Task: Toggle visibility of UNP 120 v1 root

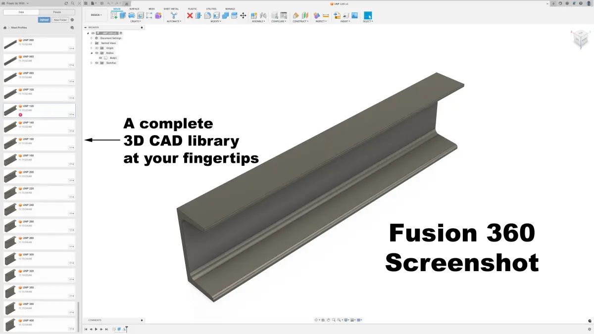Action: 93,33
